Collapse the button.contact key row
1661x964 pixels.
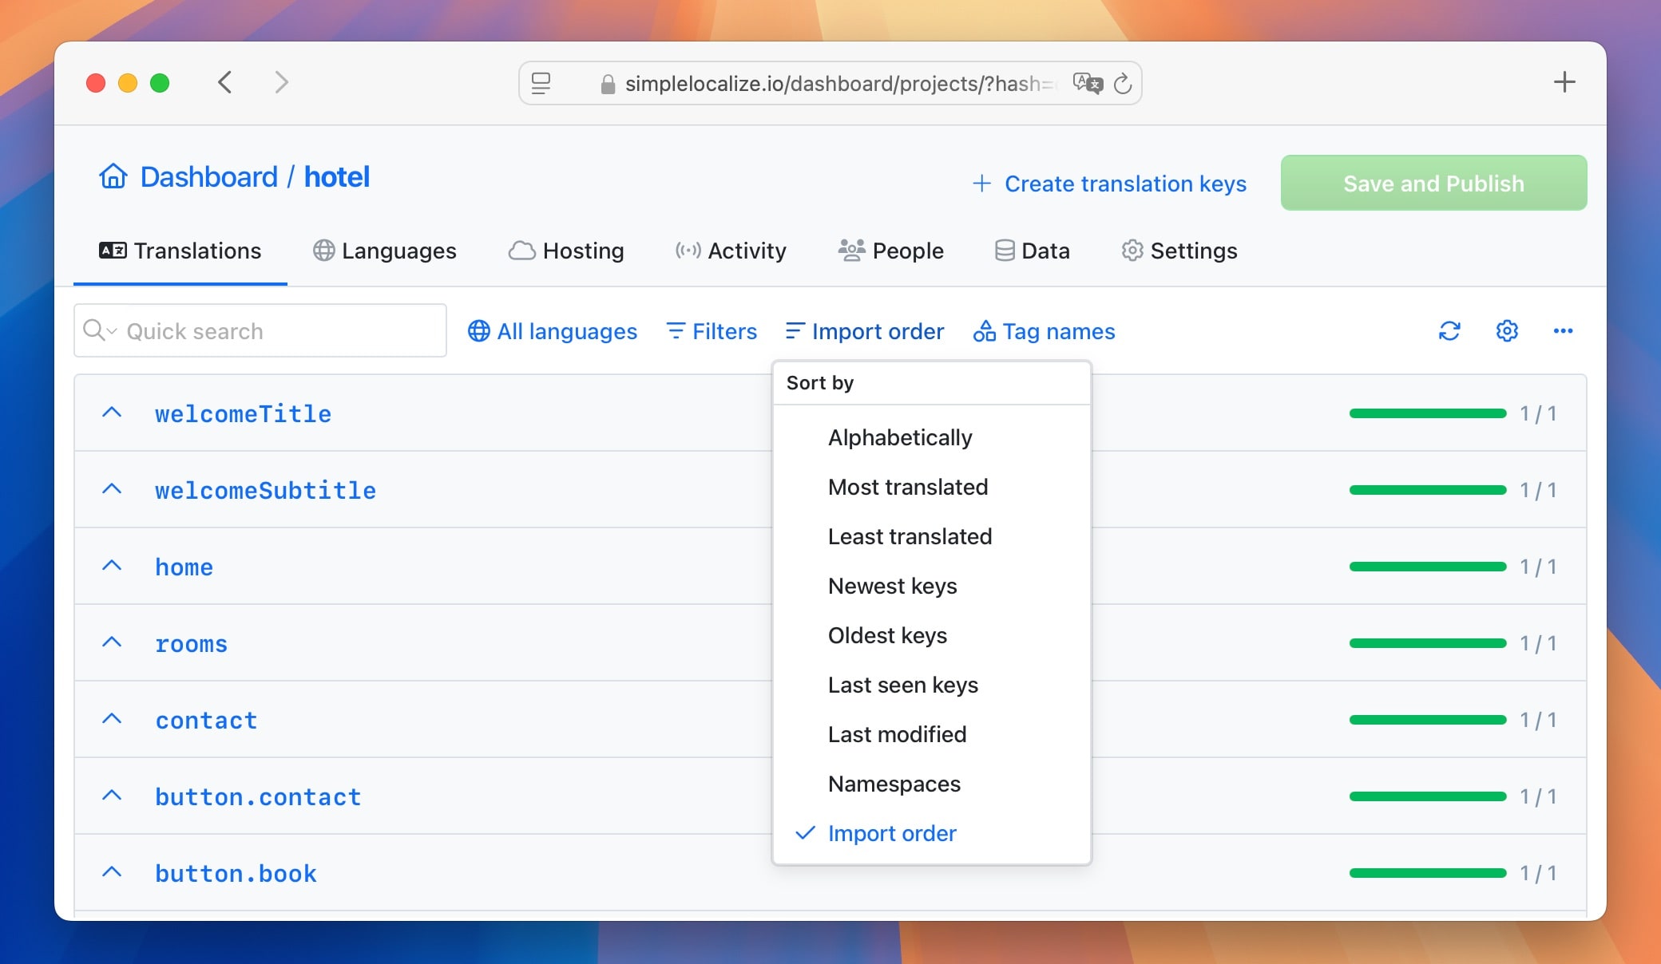(112, 796)
